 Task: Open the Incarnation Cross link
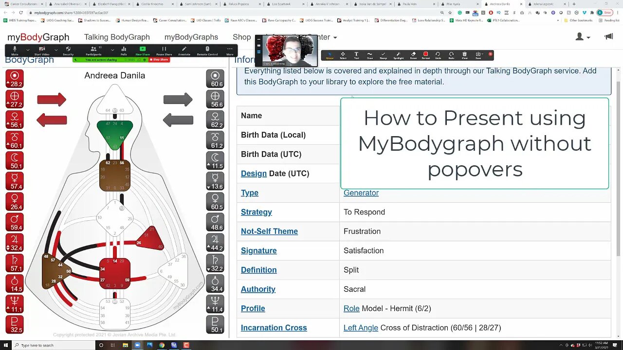(x=274, y=328)
